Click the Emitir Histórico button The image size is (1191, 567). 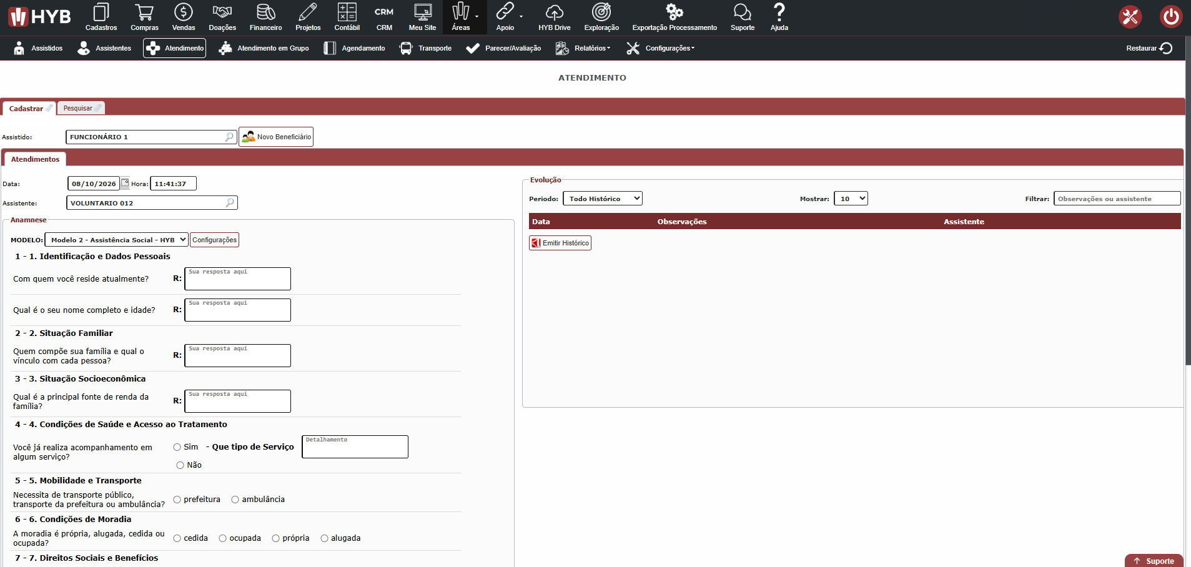pyautogui.click(x=560, y=243)
